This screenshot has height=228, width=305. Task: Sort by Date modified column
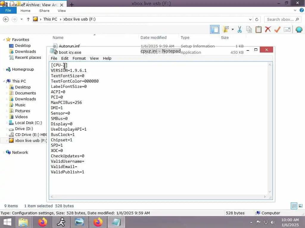click(x=153, y=38)
